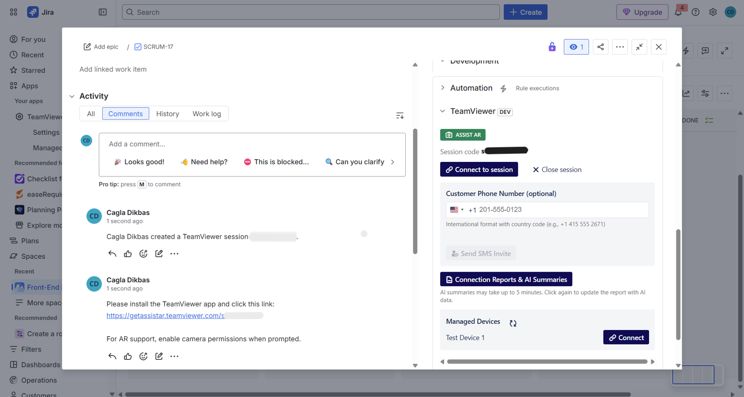Collapse the Development section chevron
This screenshot has width=744, height=397.
[443, 61]
